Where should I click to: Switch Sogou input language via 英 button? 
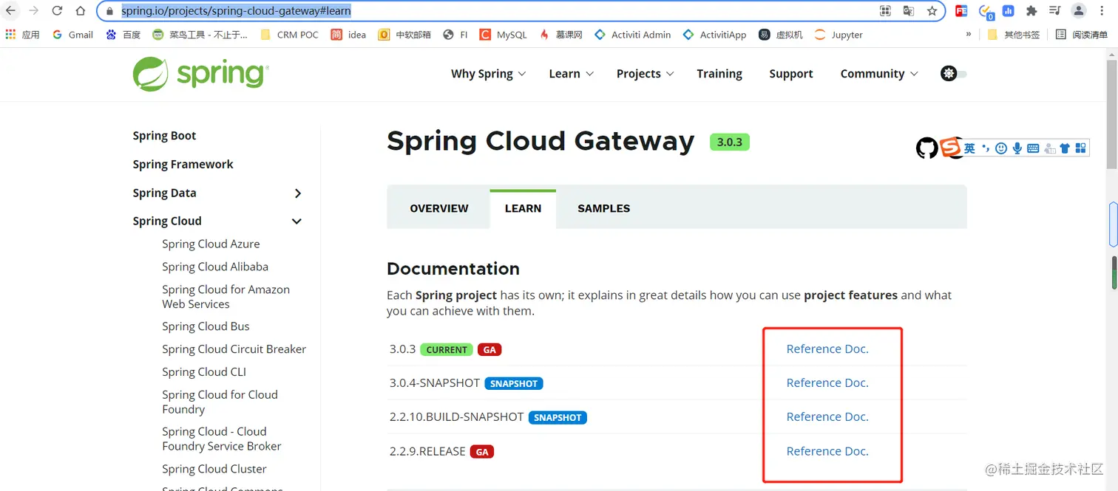(969, 148)
